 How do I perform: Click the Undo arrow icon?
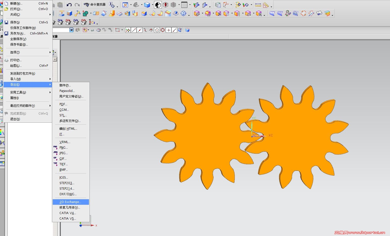(x=69, y=5)
